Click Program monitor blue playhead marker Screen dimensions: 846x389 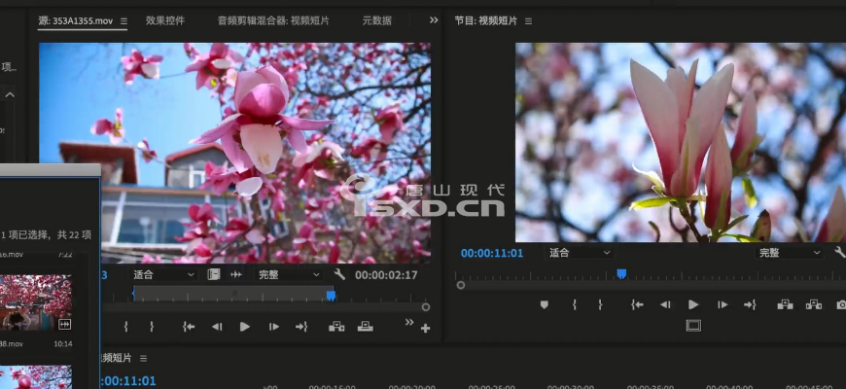pos(621,274)
